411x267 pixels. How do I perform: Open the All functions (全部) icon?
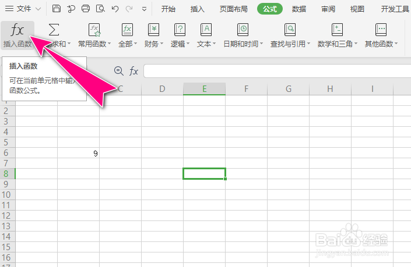(x=128, y=30)
